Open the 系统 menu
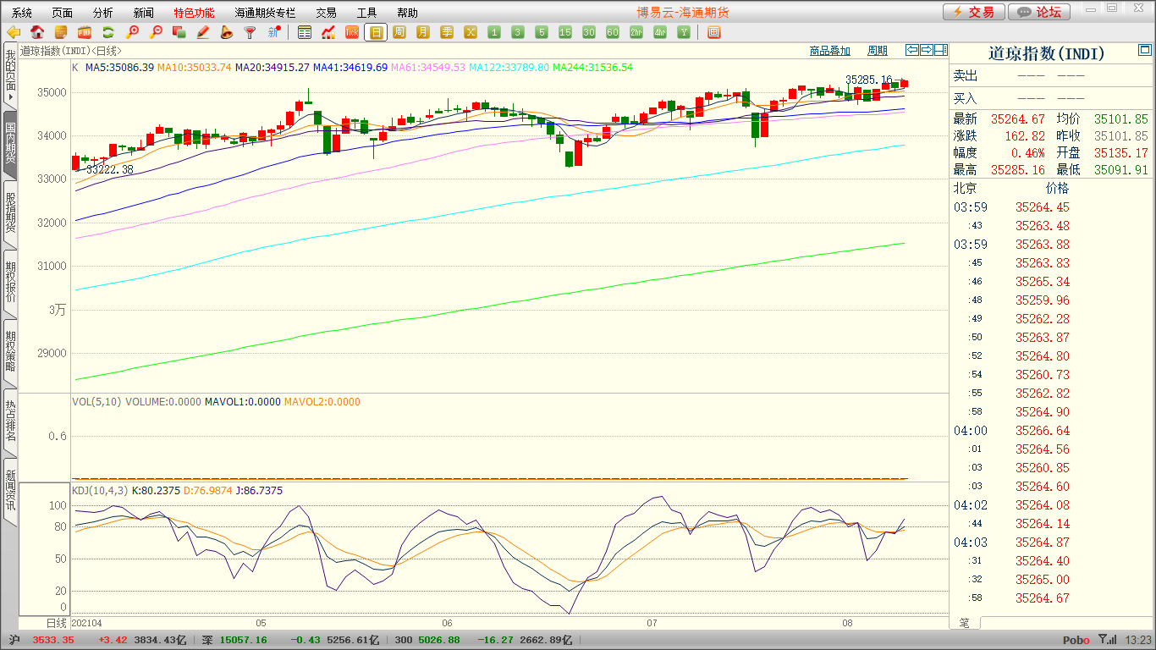 [x=22, y=13]
